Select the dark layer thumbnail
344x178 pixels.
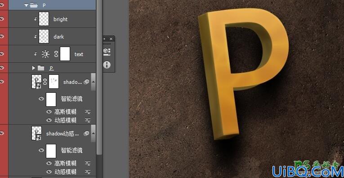[44, 36]
